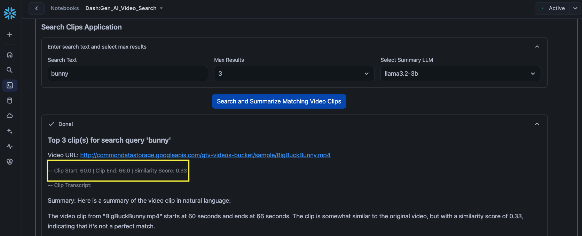
Task: Collapse the Done! results section
Action: click(x=537, y=124)
